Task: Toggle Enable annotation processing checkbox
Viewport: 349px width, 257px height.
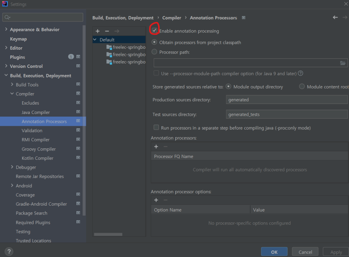Action: pyautogui.click(x=154, y=30)
